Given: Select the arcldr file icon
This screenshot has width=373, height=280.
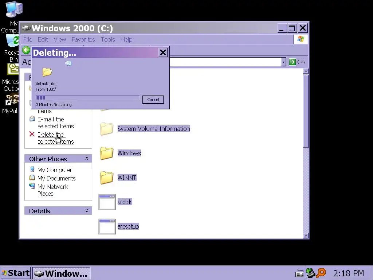Looking at the screenshot, I should pyautogui.click(x=107, y=202).
